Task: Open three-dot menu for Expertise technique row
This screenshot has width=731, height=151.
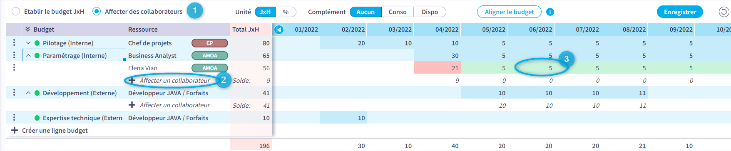Action: [x=14, y=117]
